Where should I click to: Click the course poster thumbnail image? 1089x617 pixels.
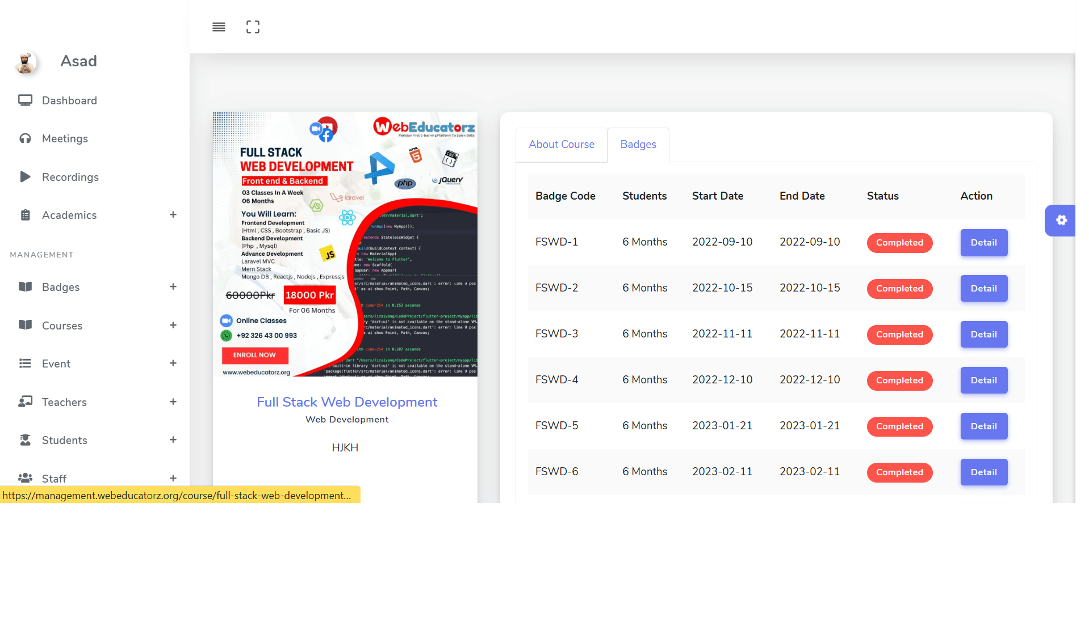[345, 244]
